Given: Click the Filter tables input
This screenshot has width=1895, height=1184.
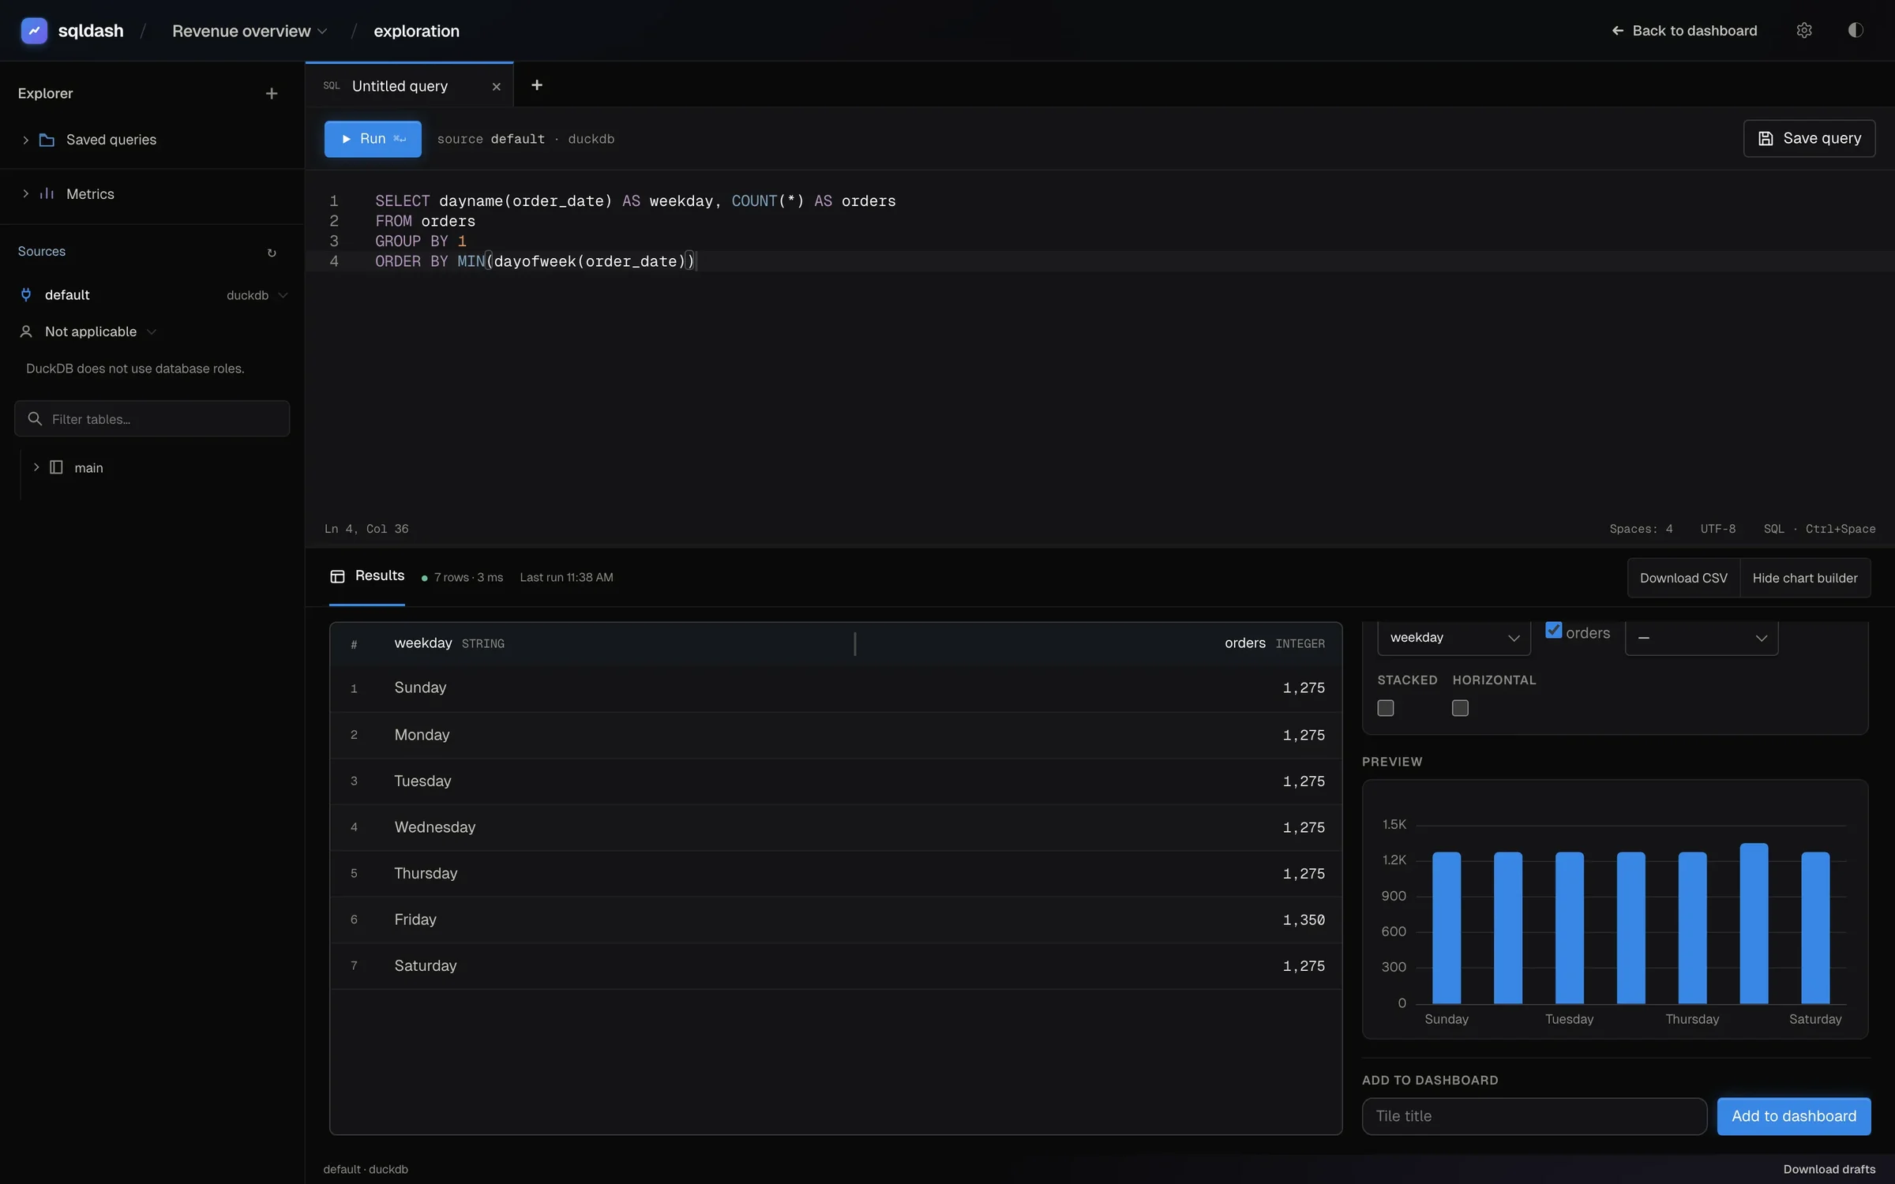Looking at the screenshot, I should pos(152,418).
